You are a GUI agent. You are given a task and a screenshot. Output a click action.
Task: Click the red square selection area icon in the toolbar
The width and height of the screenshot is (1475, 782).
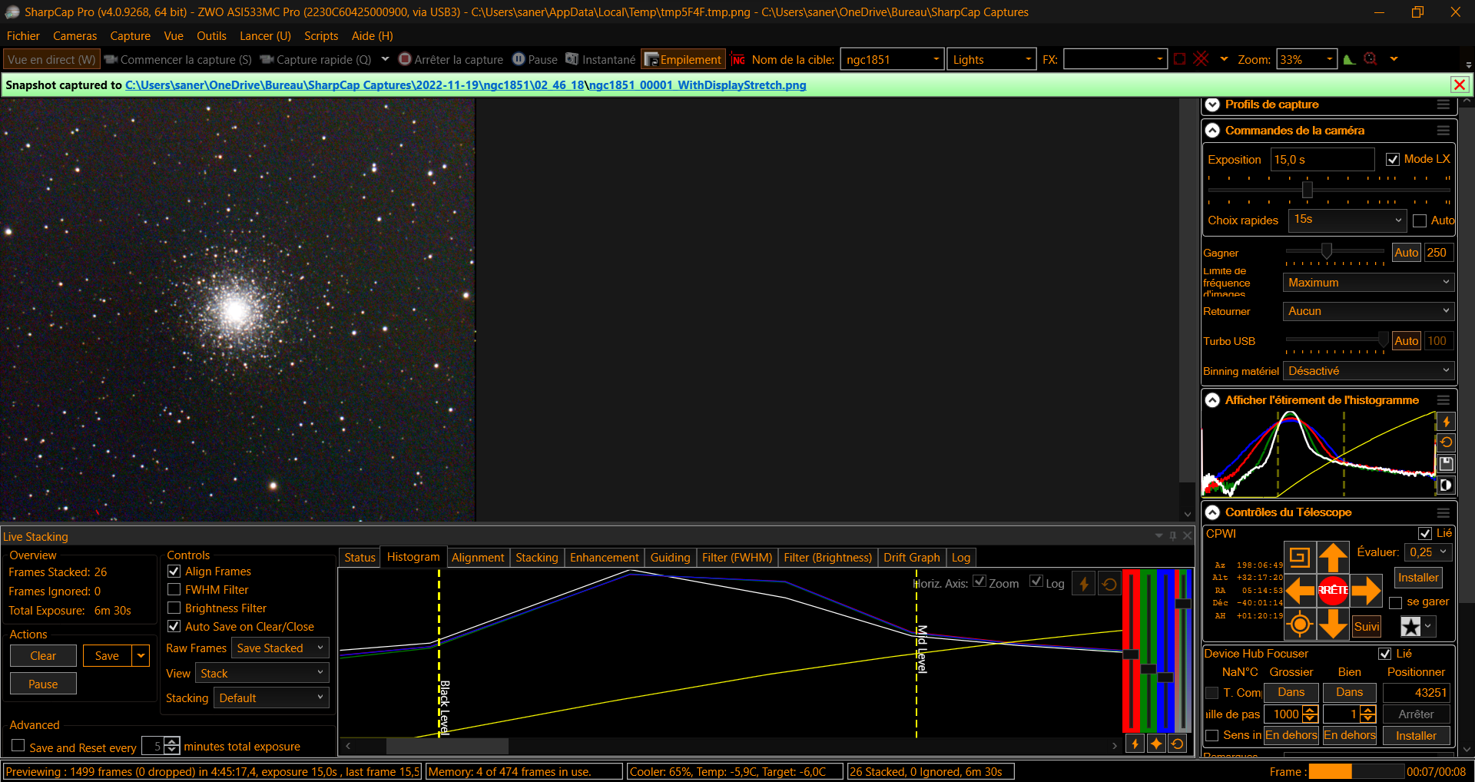point(1180,59)
